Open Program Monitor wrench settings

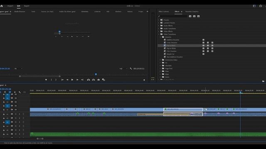(131, 69)
